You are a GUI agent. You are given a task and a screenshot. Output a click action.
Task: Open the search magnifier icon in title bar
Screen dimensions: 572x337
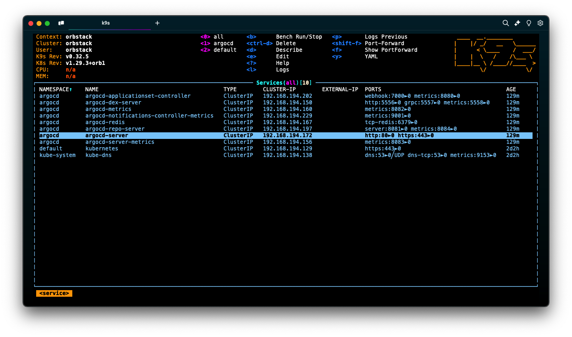506,23
